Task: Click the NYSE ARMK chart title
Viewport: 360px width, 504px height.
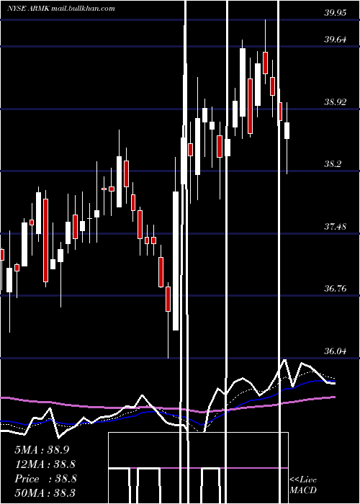Action: pyautogui.click(x=60, y=9)
